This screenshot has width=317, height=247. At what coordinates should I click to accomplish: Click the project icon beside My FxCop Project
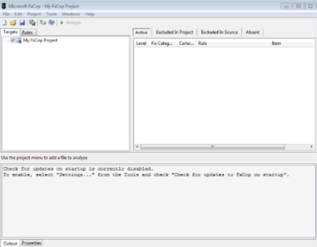[19, 40]
